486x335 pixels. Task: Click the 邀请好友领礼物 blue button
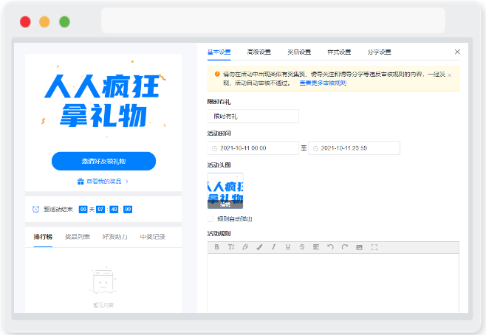coord(103,161)
